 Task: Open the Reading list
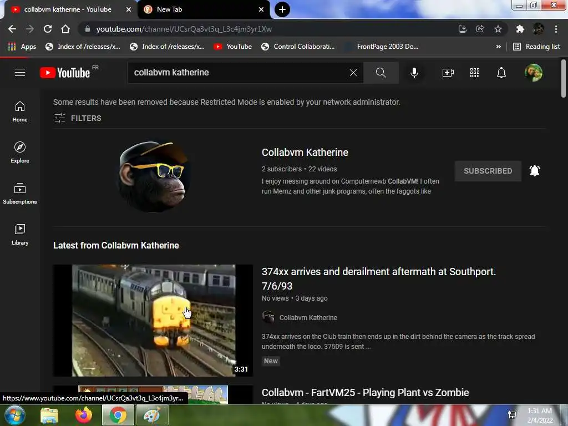tap(536, 47)
